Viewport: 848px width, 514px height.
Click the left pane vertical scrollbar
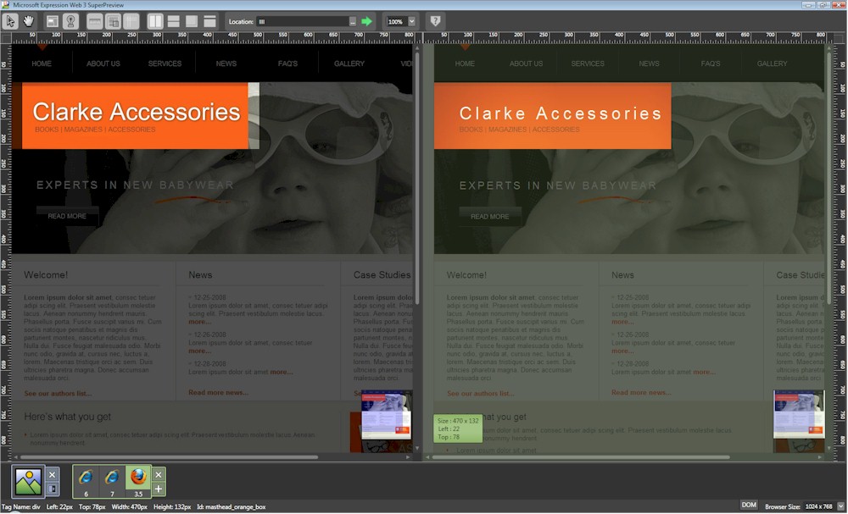pos(417,178)
